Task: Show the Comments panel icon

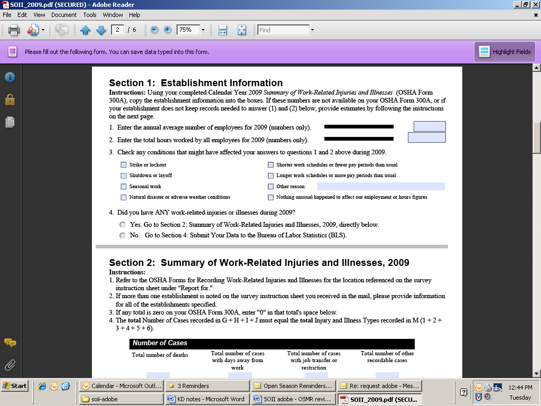Action: click(x=10, y=343)
